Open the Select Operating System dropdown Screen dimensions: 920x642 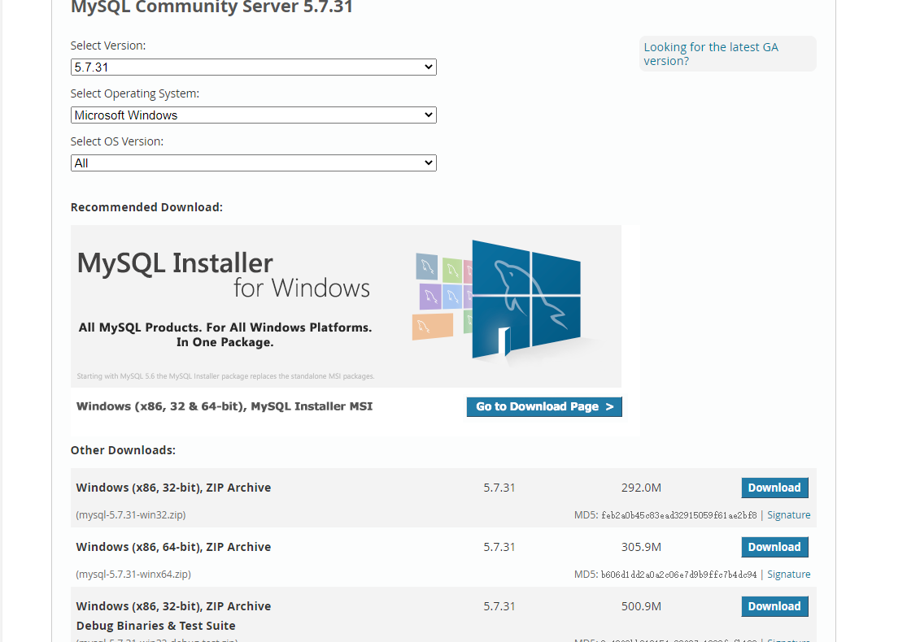coord(254,115)
